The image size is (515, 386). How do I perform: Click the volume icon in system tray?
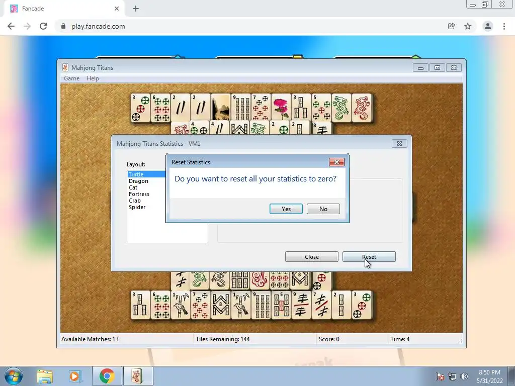pyautogui.click(x=464, y=376)
